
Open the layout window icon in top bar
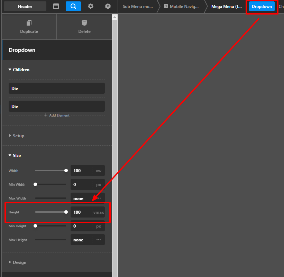click(56, 6)
